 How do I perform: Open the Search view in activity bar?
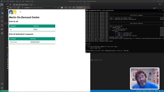click(x=2, y=9)
